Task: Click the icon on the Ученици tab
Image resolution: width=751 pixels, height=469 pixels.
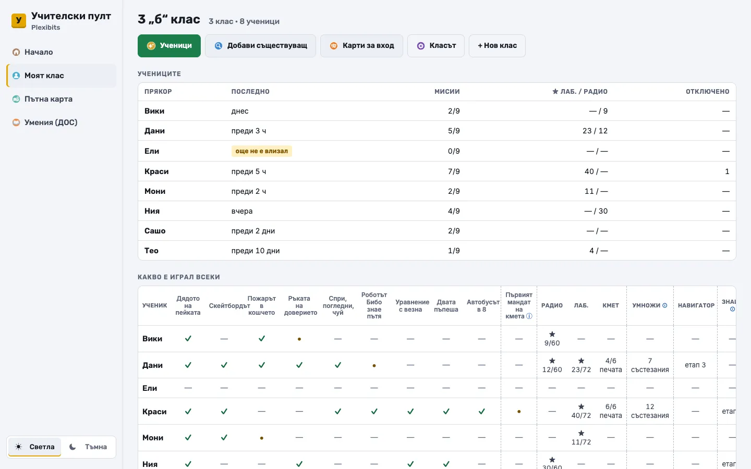Action: [151, 46]
